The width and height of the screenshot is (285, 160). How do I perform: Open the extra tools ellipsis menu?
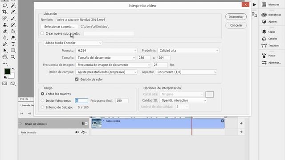(x=5, y=64)
